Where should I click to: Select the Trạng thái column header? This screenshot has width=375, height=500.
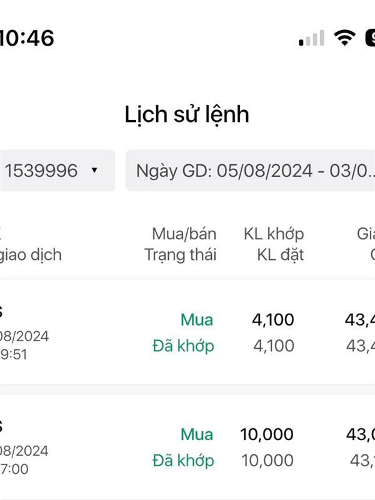click(181, 255)
